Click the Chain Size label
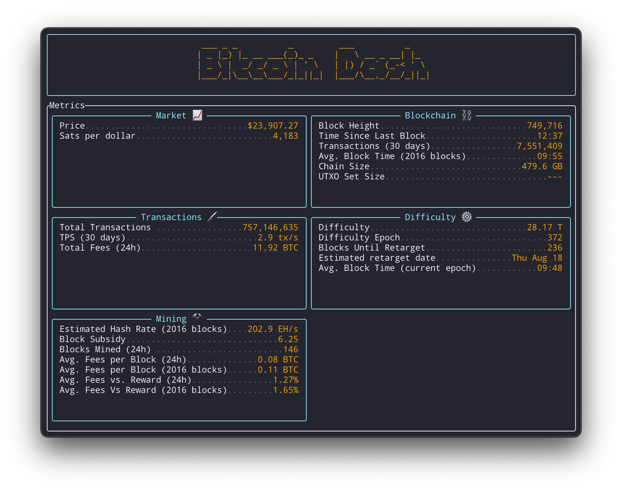The width and height of the screenshot is (622, 491). pos(344,166)
